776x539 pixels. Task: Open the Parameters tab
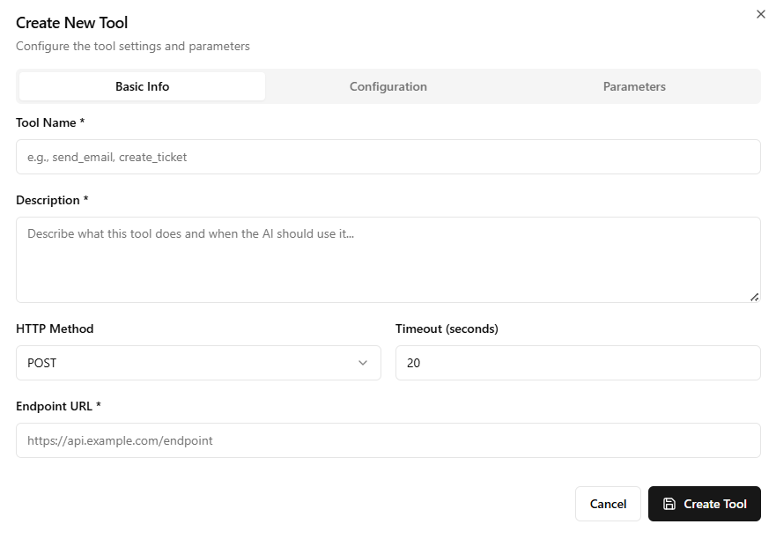coord(634,85)
